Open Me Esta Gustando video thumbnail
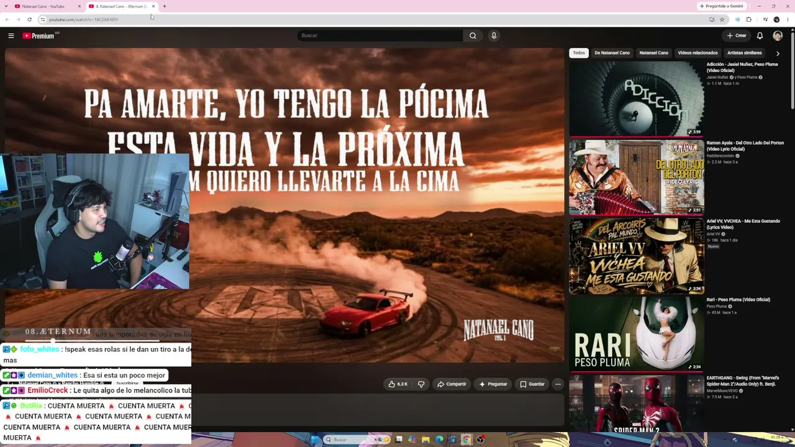This screenshot has width=795, height=447. tap(637, 255)
